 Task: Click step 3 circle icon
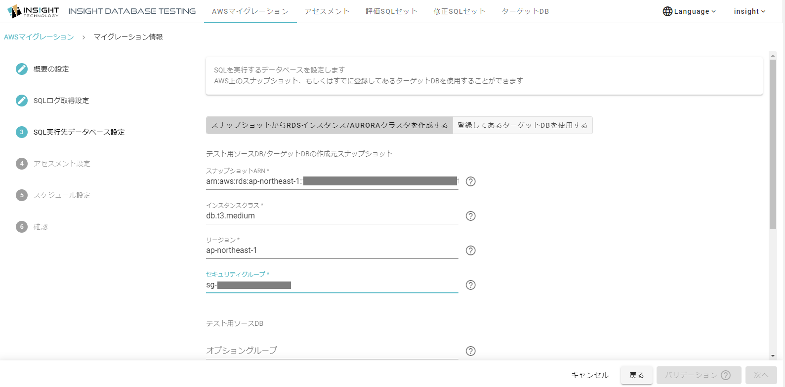coord(22,132)
